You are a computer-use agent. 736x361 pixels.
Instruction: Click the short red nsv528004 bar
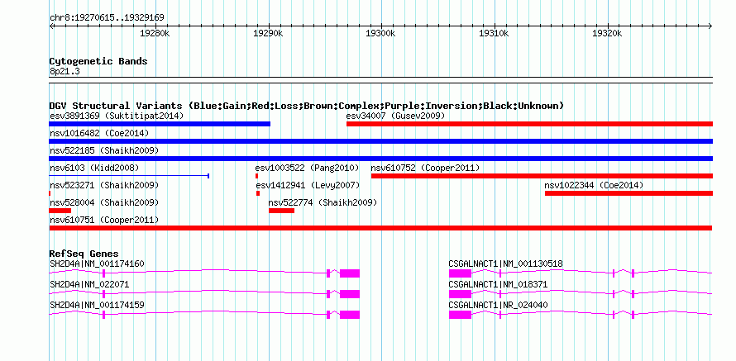pyautogui.click(x=60, y=211)
